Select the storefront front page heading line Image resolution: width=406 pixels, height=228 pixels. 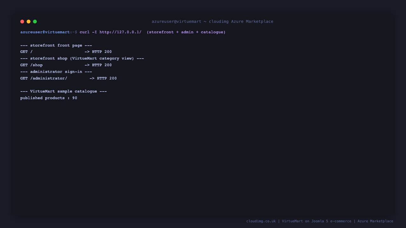click(56, 46)
